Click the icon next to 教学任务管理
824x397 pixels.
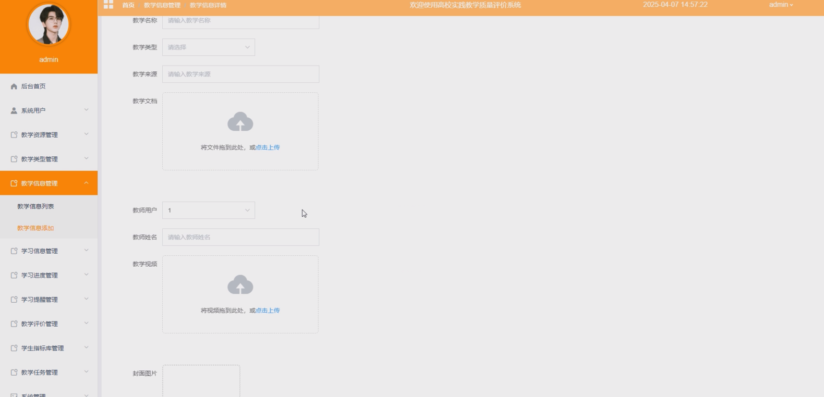pos(14,373)
